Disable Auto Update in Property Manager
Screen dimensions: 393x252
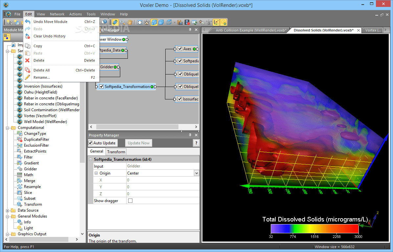[90, 143]
